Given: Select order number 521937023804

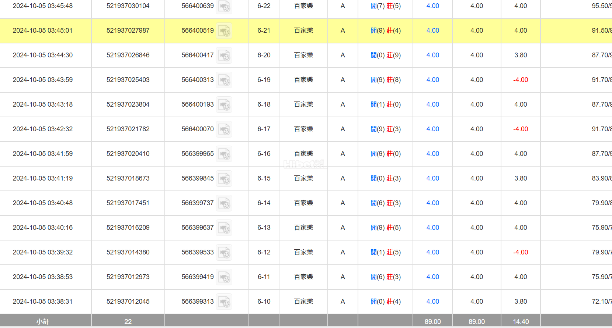Looking at the screenshot, I should tap(128, 104).
